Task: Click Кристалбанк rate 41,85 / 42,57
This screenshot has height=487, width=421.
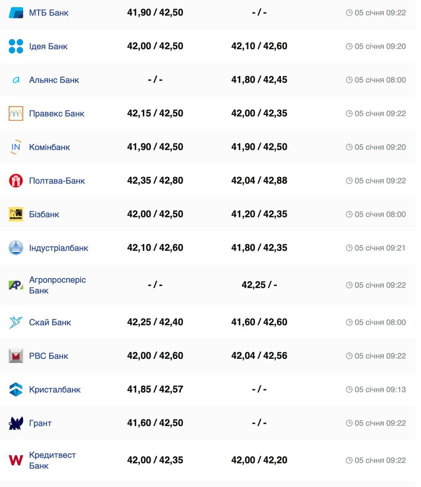Action: [x=155, y=390]
